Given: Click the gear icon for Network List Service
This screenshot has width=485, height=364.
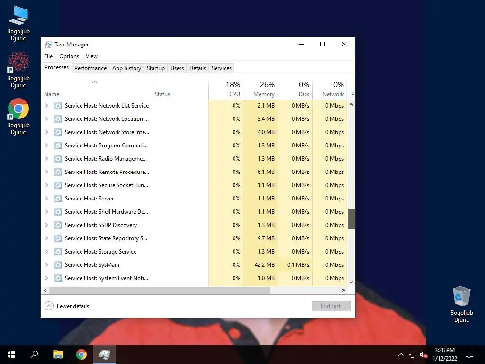Looking at the screenshot, I should tap(58, 106).
